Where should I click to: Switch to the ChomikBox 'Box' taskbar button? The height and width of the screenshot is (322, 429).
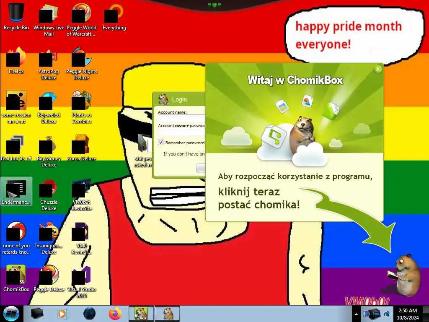coord(141,314)
